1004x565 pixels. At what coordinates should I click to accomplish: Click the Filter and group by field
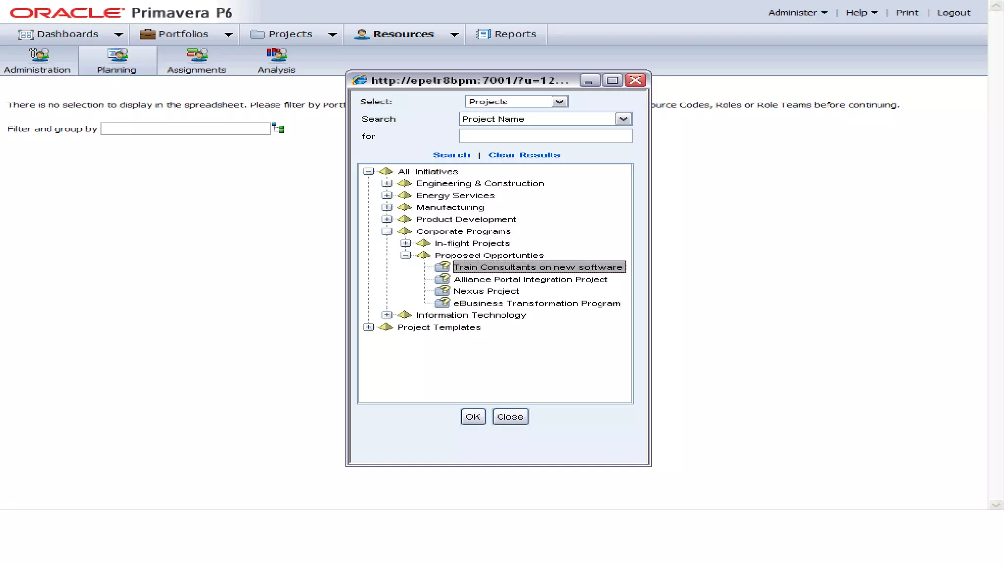pos(185,129)
